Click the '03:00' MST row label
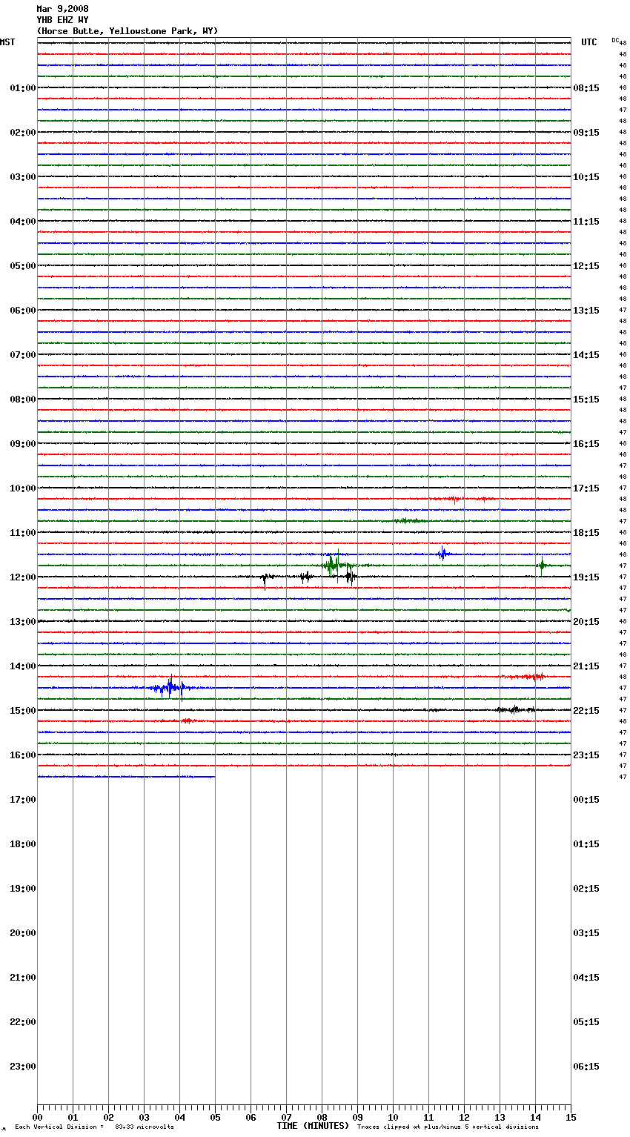630x1137 pixels. coord(23,177)
